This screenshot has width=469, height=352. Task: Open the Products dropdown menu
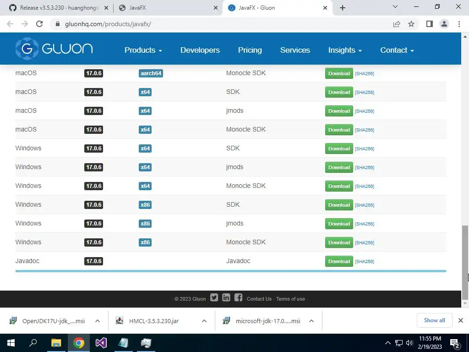point(143,50)
